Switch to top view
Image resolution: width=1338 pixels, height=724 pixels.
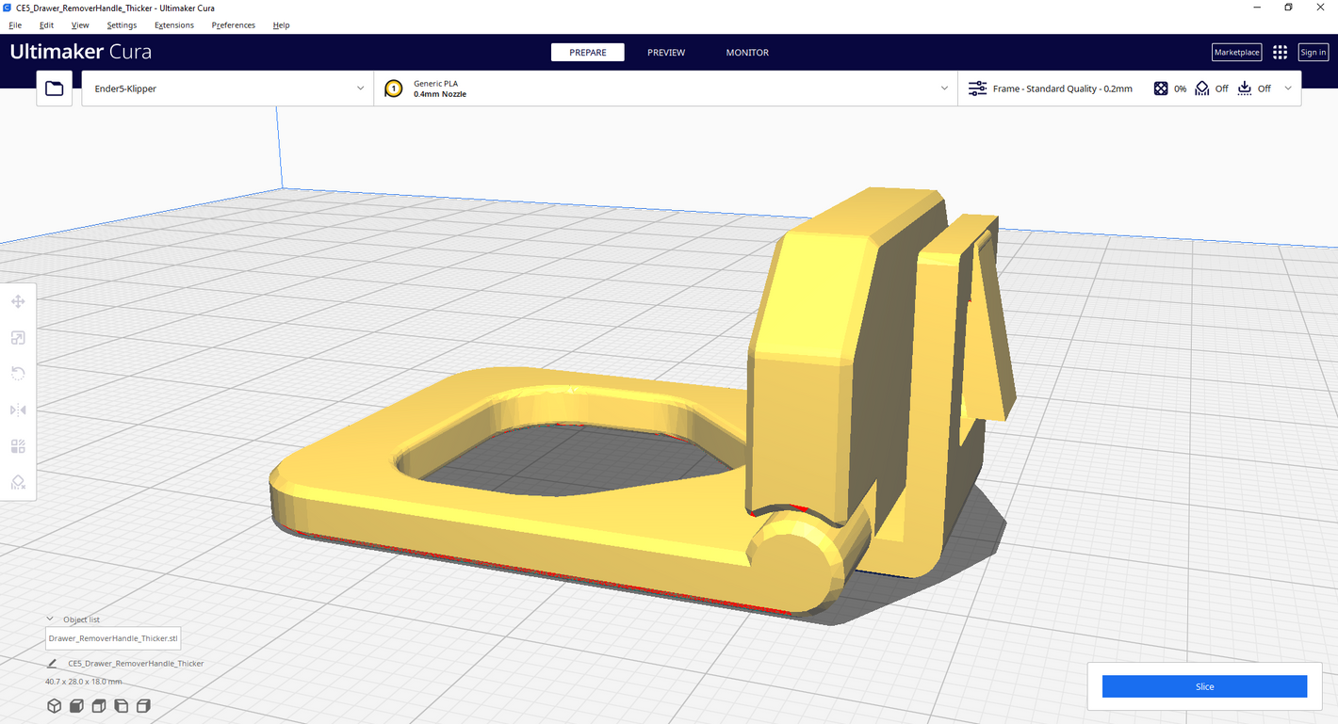click(x=99, y=706)
